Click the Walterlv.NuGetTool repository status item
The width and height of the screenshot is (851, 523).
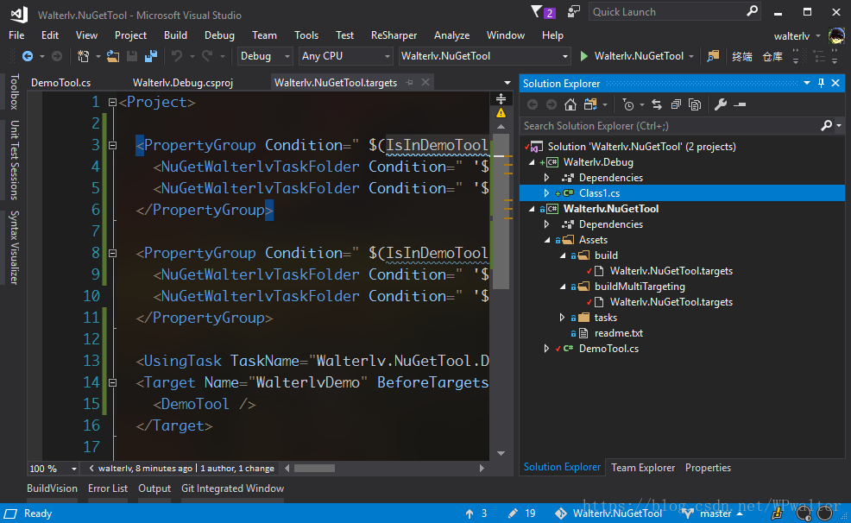tap(608, 514)
